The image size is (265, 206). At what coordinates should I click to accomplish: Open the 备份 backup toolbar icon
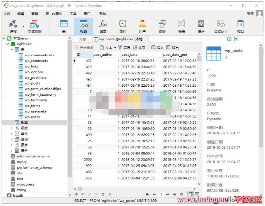tap(201, 27)
